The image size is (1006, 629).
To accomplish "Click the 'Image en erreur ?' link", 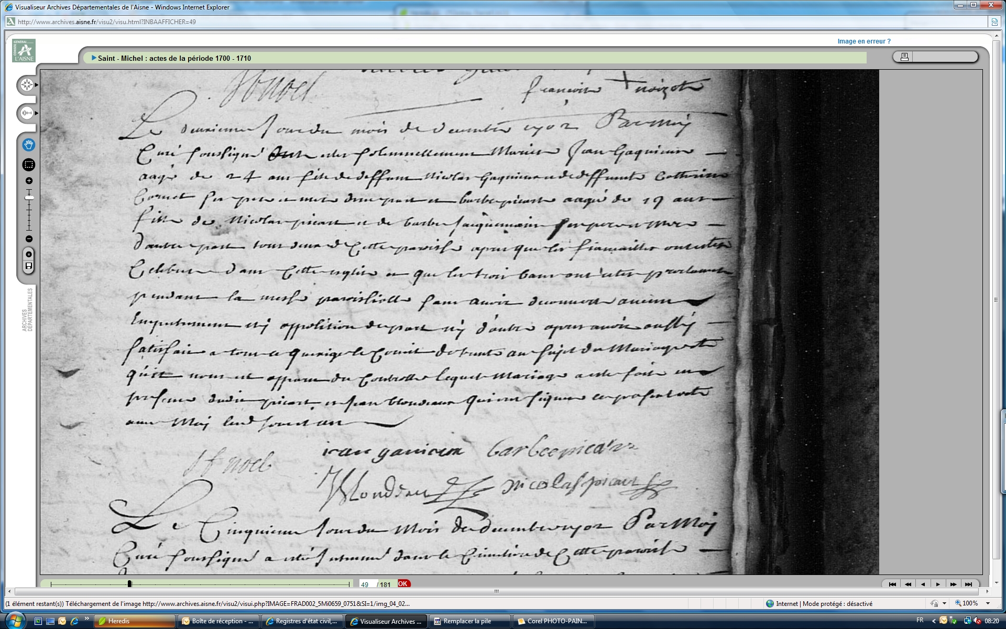I will tap(863, 41).
